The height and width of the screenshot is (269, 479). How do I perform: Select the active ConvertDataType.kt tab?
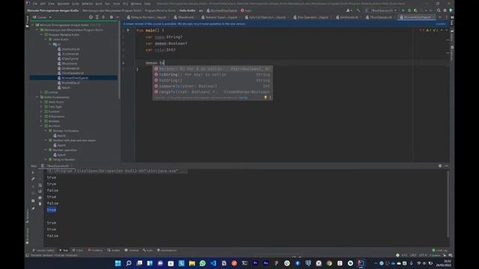[416, 17]
